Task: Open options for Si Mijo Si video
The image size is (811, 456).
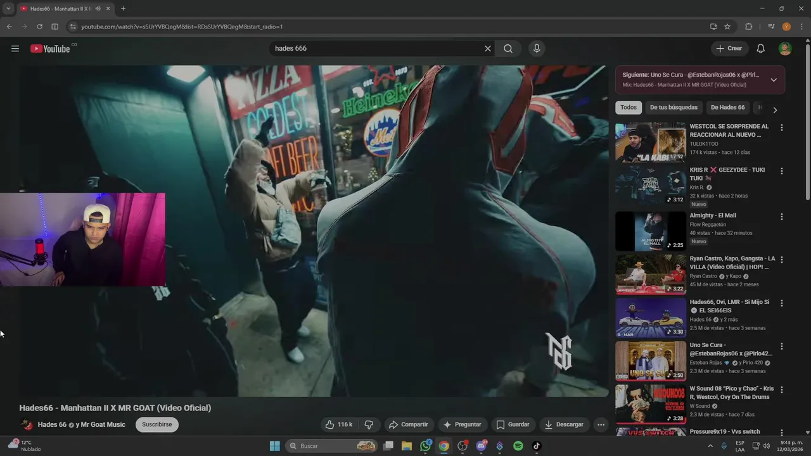Action: [782, 303]
